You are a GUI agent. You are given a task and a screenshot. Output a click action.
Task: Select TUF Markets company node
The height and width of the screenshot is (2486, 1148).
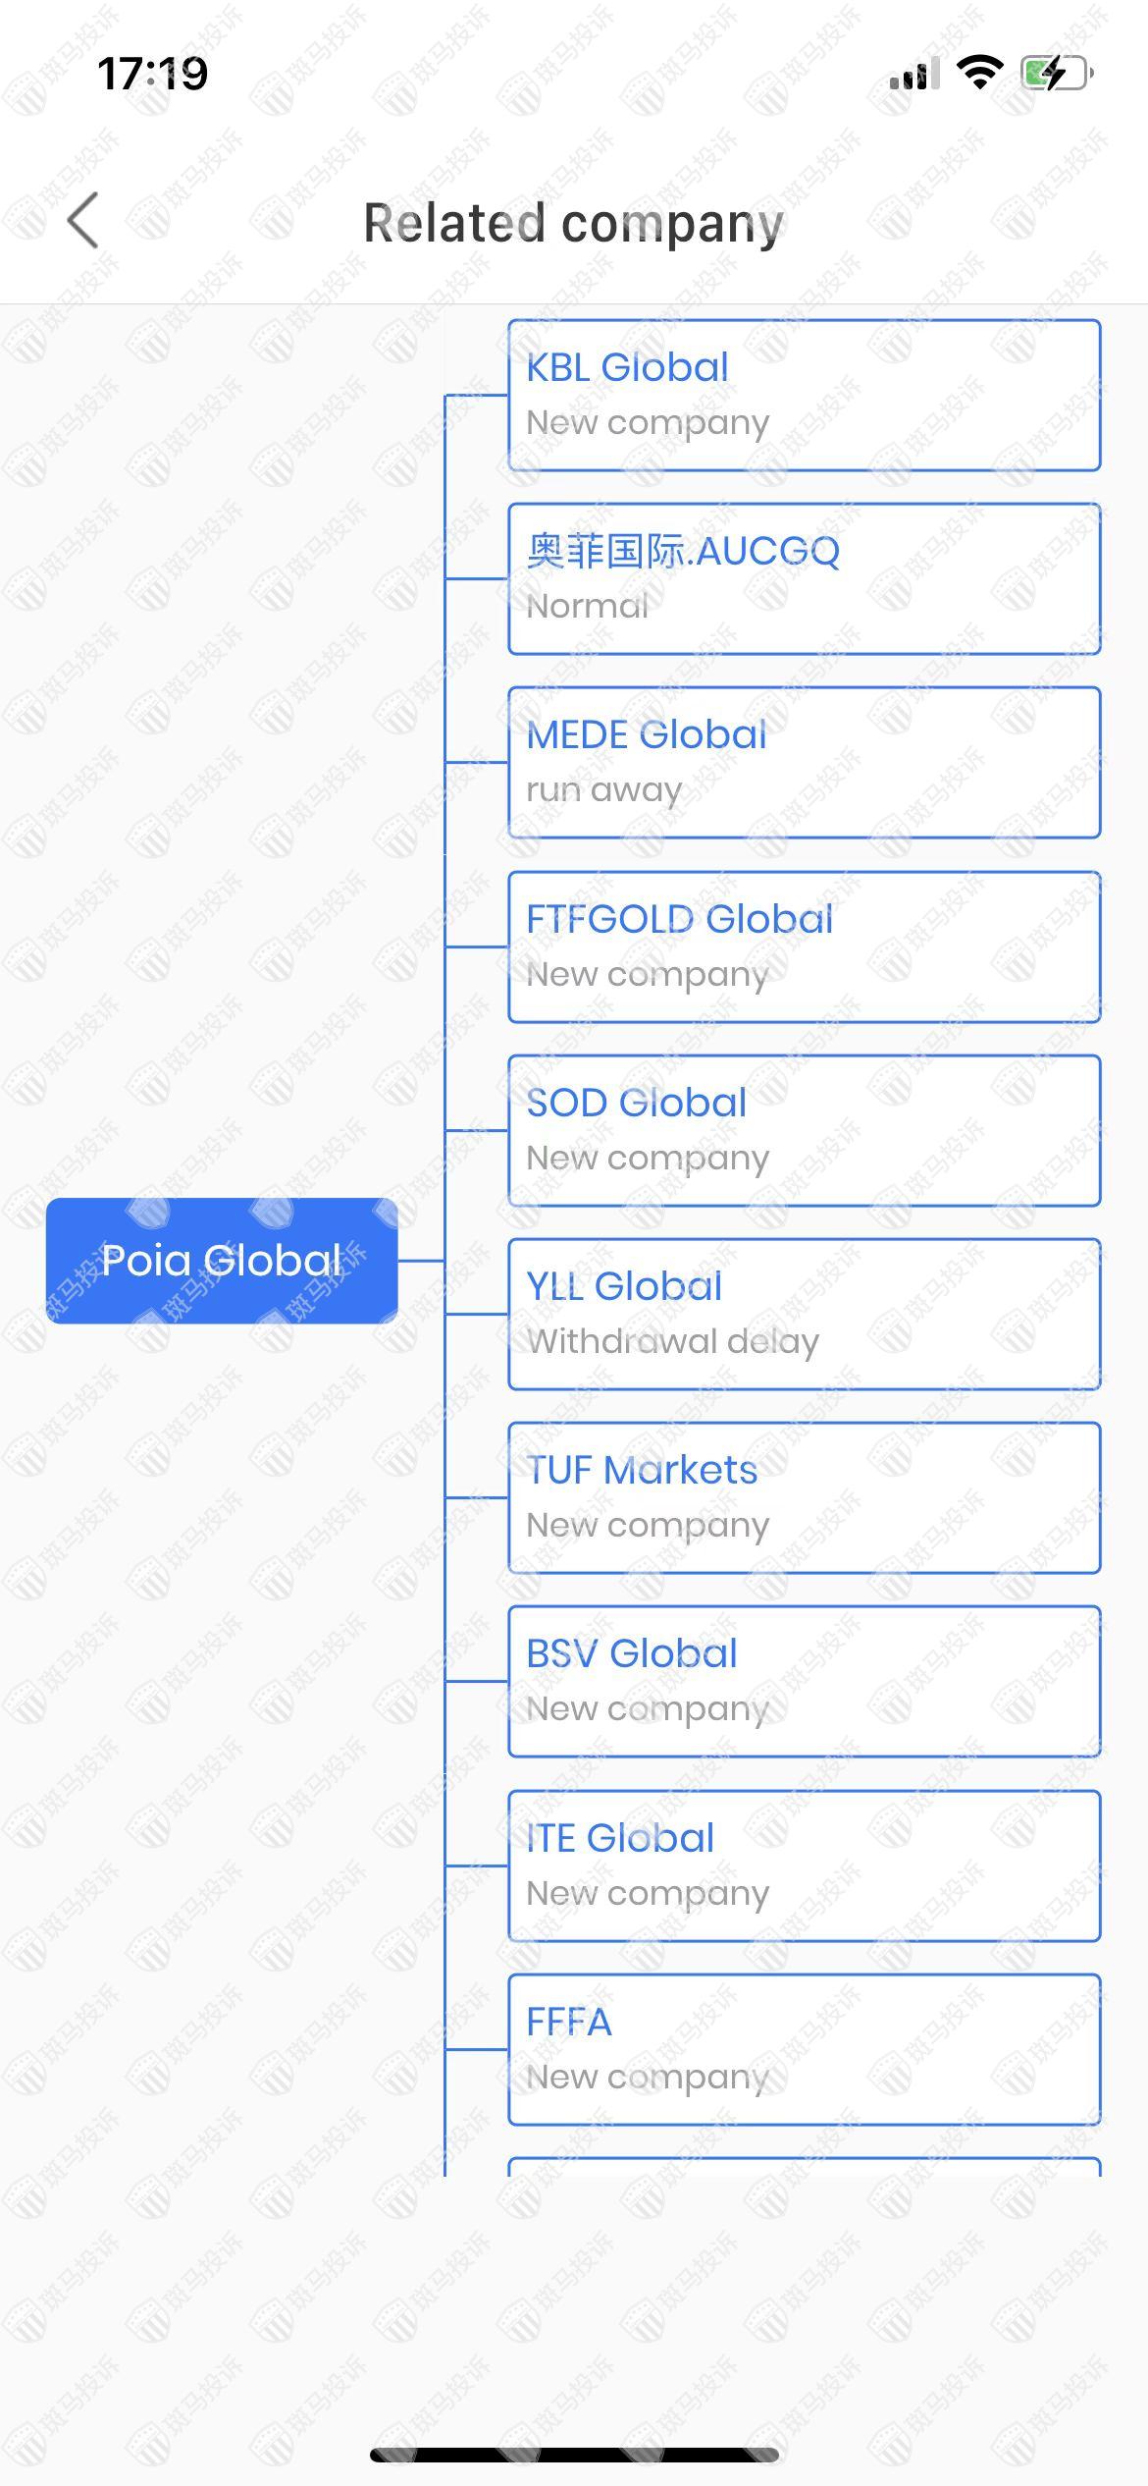pos(804,1497)
